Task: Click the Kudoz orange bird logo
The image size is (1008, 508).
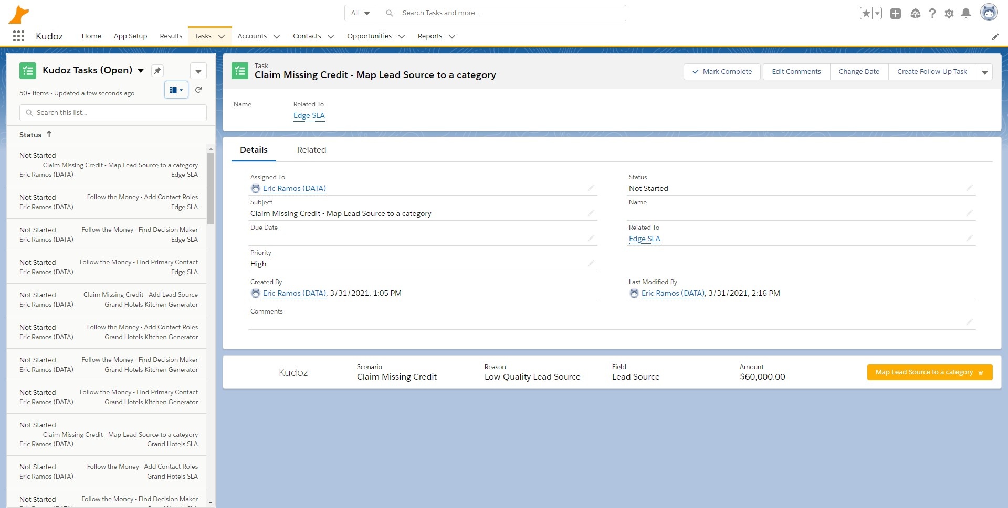Action: pos(19,14)
